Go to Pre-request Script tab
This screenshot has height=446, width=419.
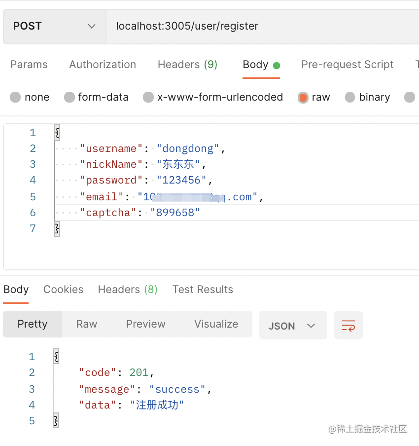pos(347,65)
